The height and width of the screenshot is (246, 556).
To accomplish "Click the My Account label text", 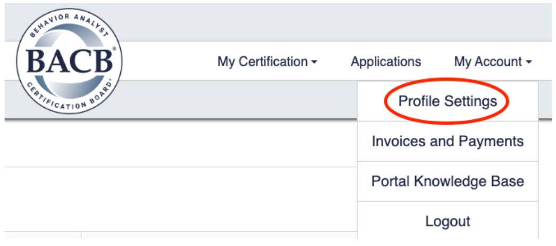I will click(x=488, y=62).
